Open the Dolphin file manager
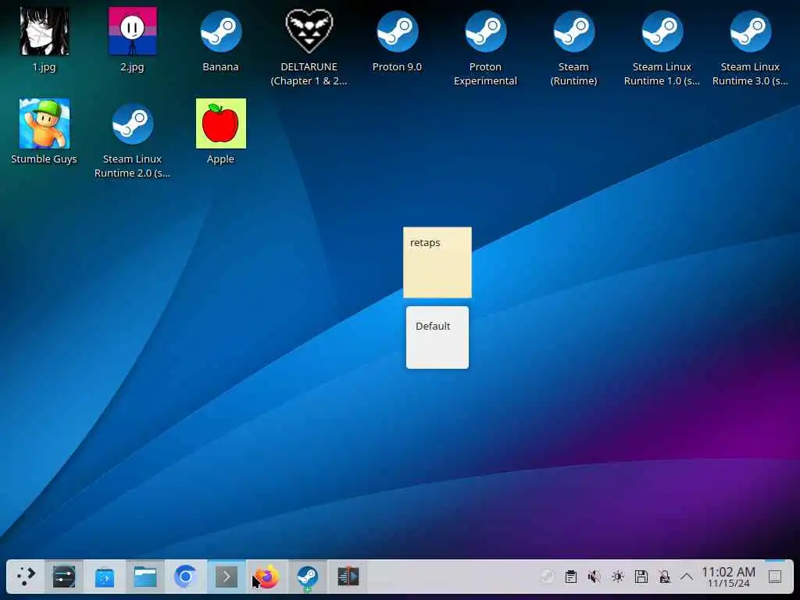The height and width of the screenshot is (600, 800). 145,577
